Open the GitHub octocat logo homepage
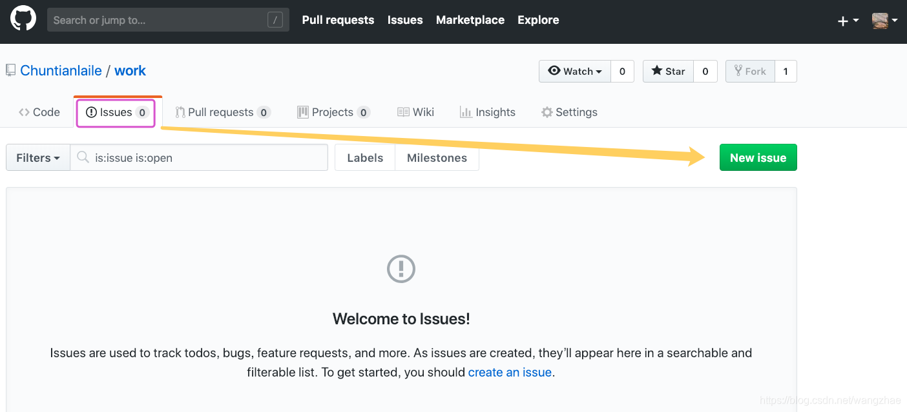Screen dimensions: 907x412 click(x=23, y=19)
